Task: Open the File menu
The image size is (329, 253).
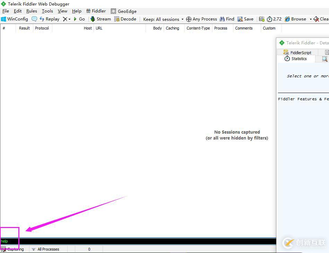Action: 6,11
